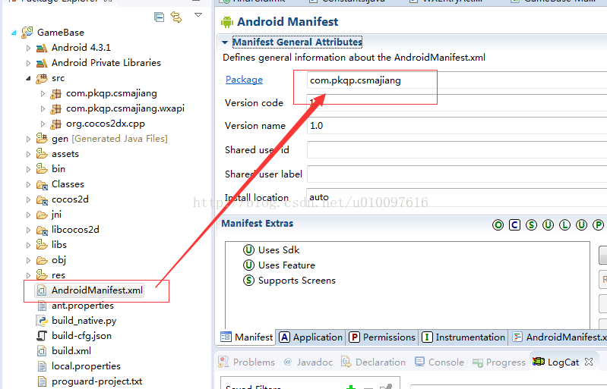
Task: Select Supports Screens in Manifest Extras list
Action: tap(289, 281)
